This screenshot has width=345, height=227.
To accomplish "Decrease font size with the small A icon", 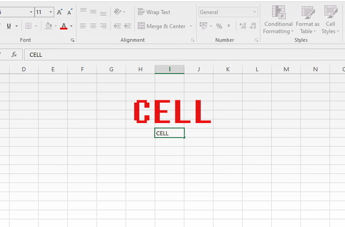I will [x=70, y=12].
